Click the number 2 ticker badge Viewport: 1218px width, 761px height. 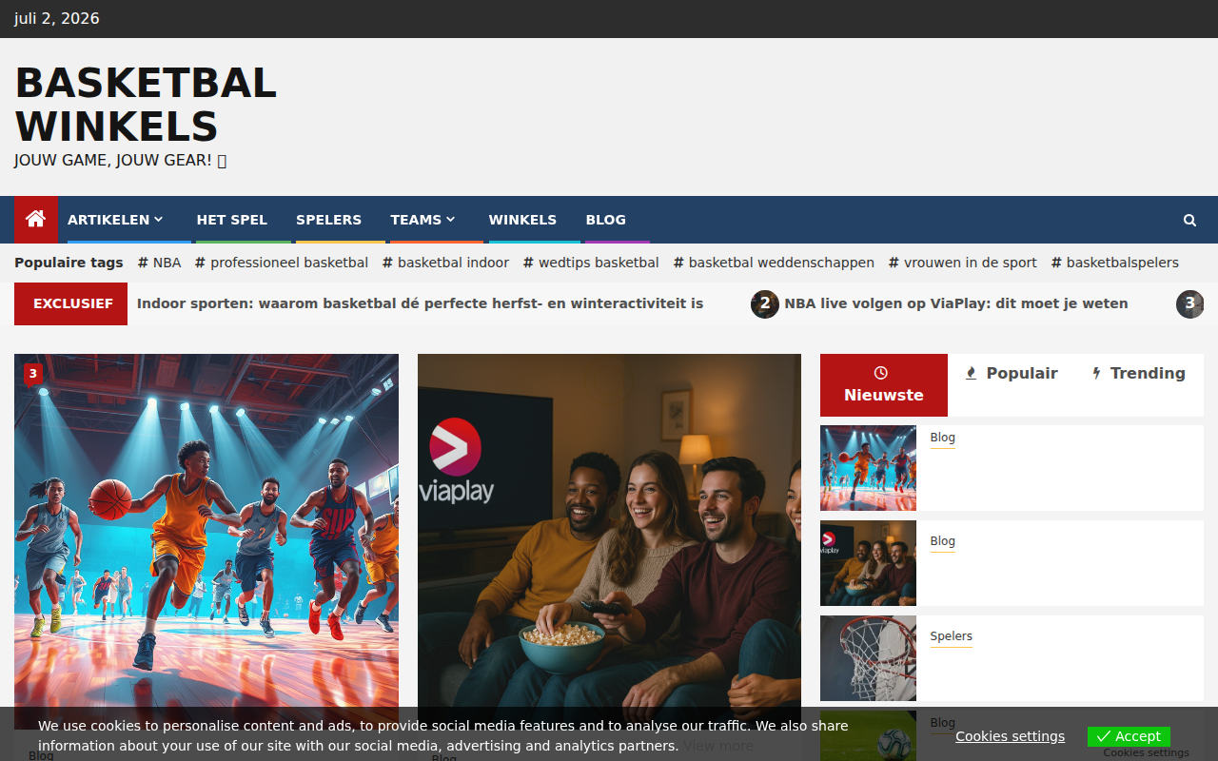tap(765, 304)
